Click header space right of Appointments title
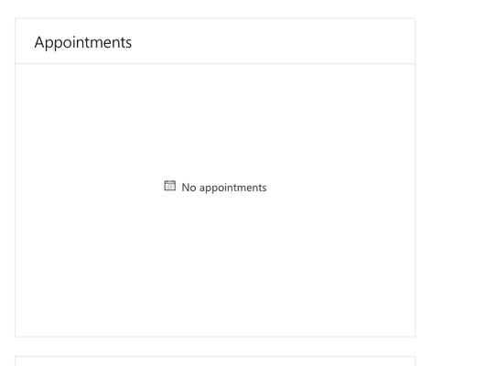Image resolution: width=485 pixels, height=366 pixels. pyautogui.click(x=272, y=42)
